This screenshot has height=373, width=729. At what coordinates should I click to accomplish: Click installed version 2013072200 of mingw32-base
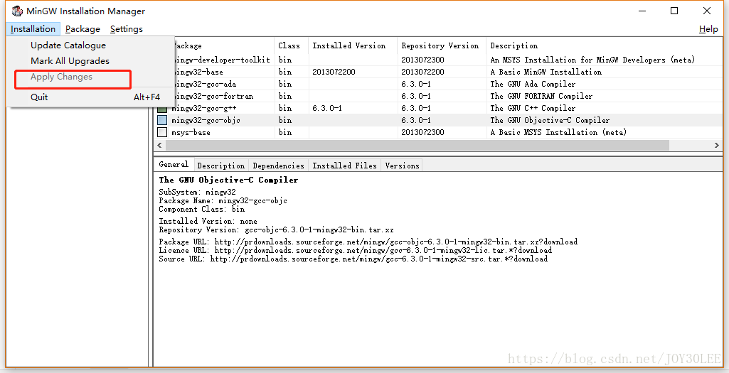(334, 72)
